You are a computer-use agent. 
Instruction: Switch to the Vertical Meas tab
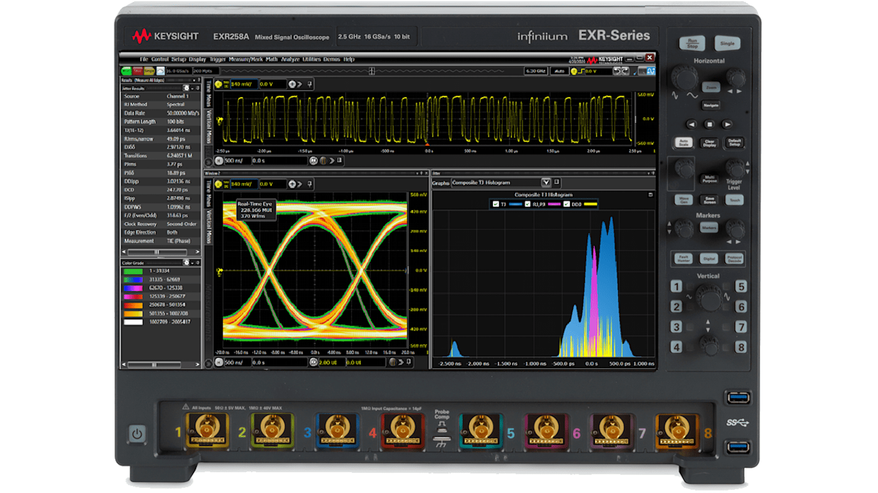pyautogui.click(x=209, y=121)
